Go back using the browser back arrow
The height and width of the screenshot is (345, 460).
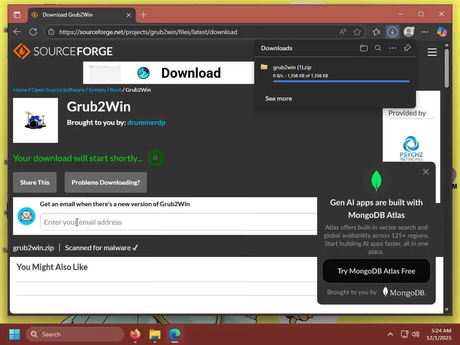(17, 32)
